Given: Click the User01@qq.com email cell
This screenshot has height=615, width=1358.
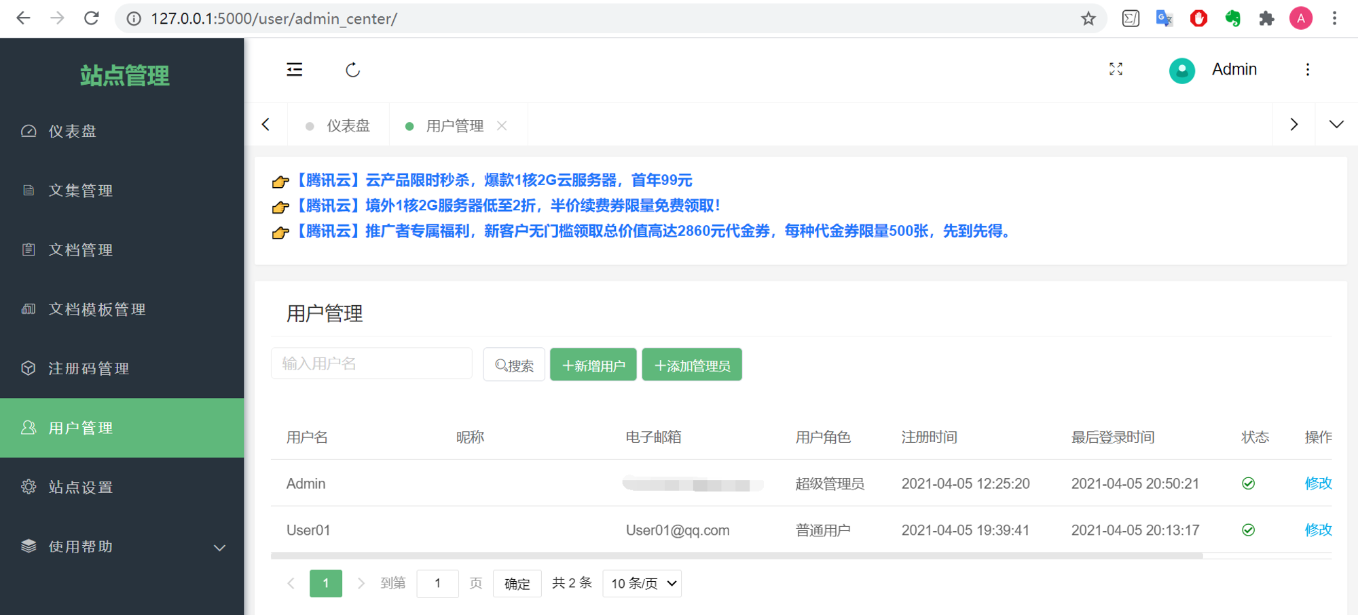Looking at the screenshot, I should (678, 530).
